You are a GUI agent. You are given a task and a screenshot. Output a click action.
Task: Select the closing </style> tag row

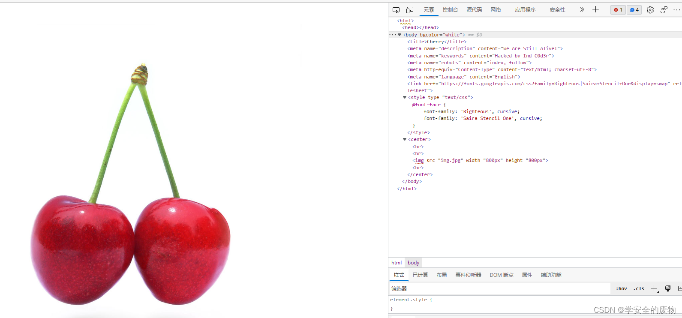pyautogui.click(x=418, y=132)
